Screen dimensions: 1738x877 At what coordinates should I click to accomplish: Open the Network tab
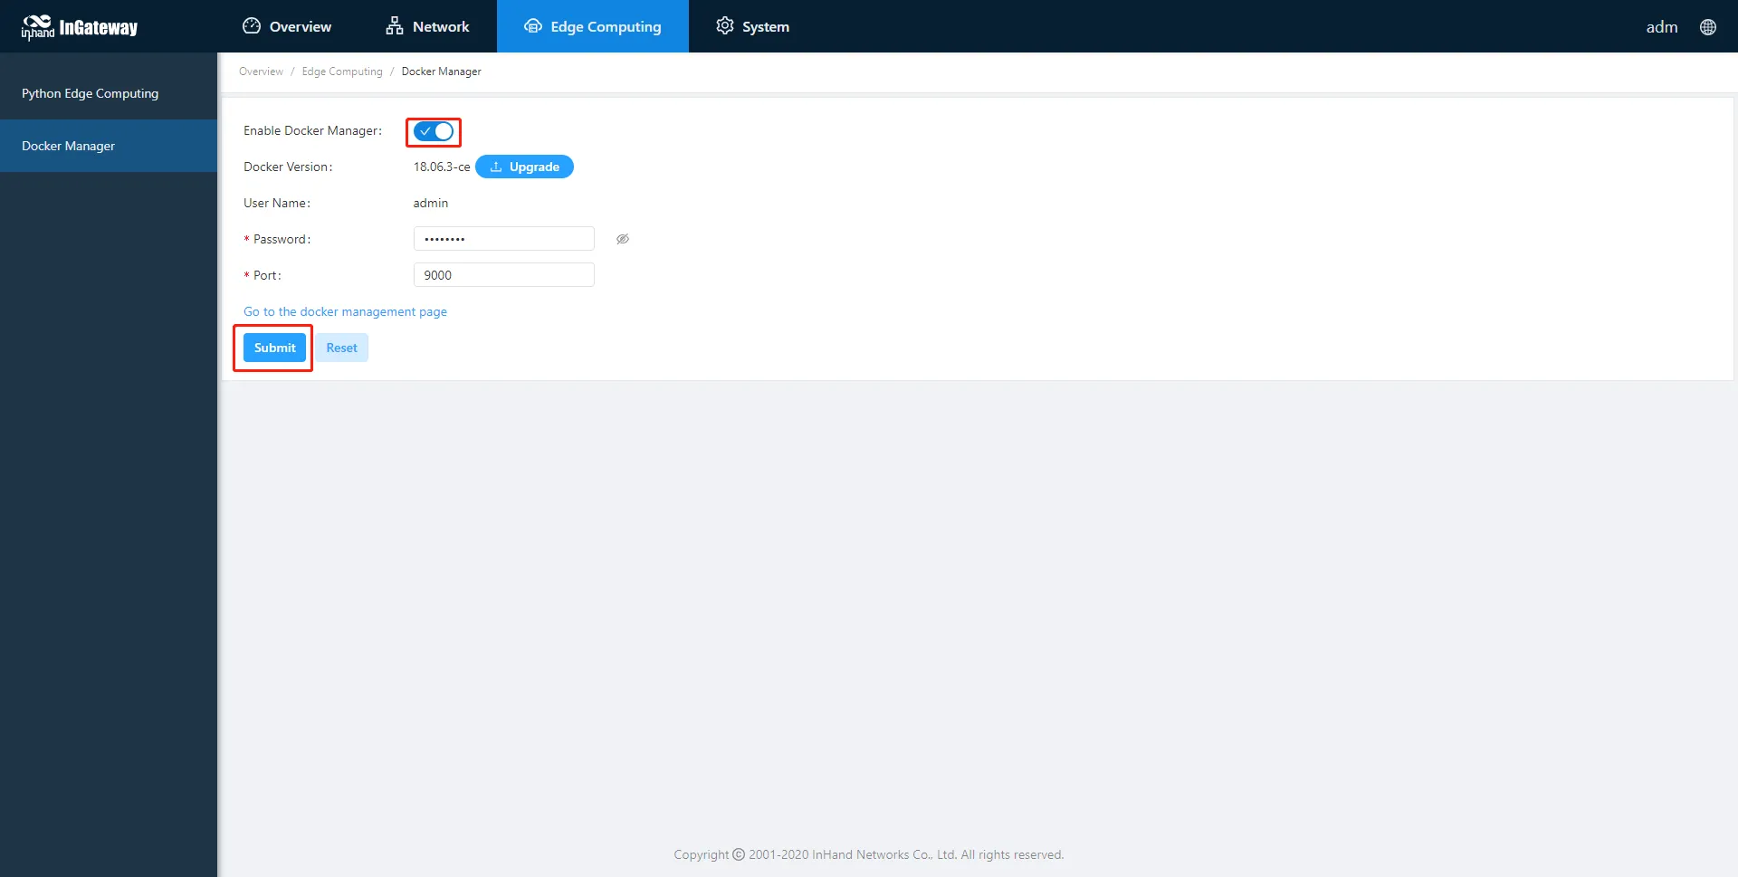[x=427, y=26]
